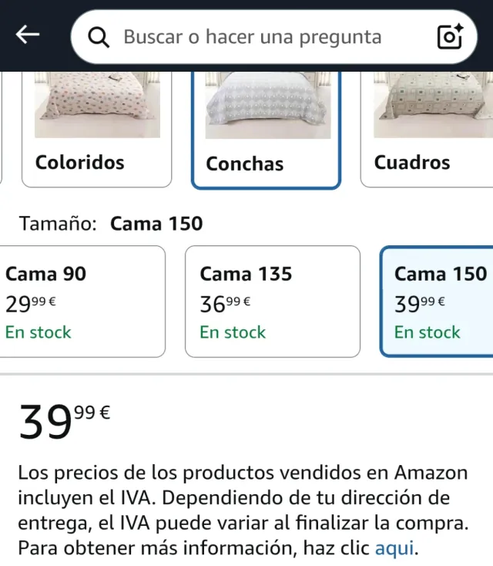Open camera lens search icon
The height and width of the screenshot is (566, 493).
pyautogui.click(x=449, y=36)
